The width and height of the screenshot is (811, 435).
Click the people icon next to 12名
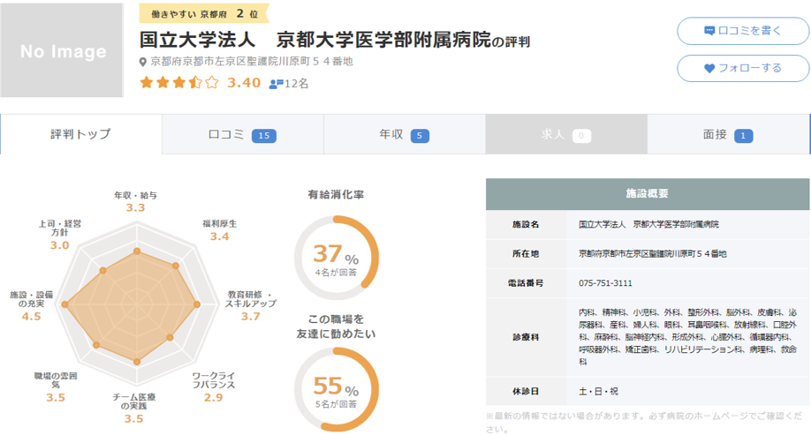pyautogui.click(x=275, y=84)
